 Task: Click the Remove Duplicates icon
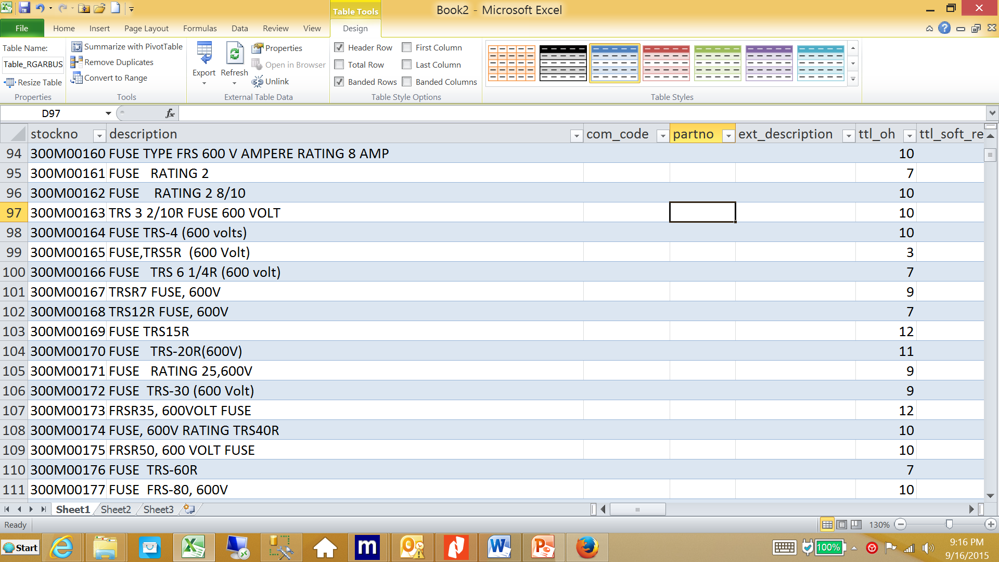point(76,62)
